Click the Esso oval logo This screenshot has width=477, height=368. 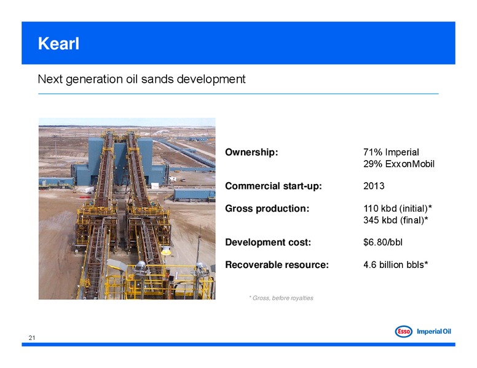point(403,332)
